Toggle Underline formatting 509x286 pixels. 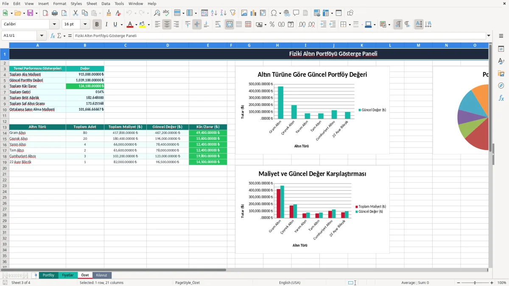click(x=115, y=25)
